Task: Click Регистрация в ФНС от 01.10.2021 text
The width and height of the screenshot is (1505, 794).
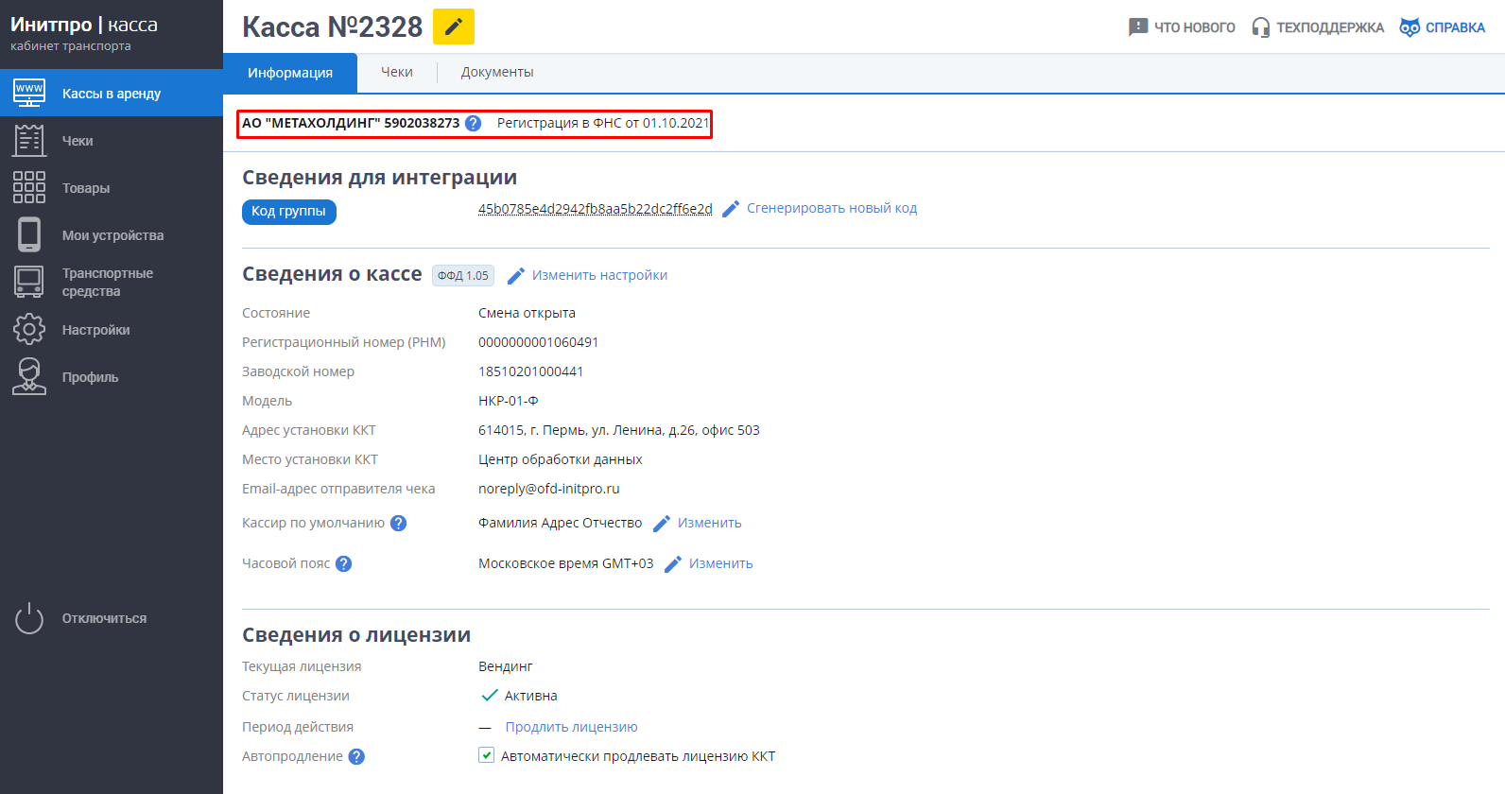Action: pos(603,123)
